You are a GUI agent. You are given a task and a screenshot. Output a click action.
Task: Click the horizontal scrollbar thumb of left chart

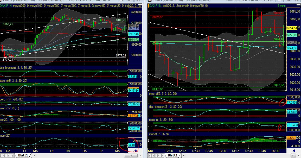click(131, 155)
